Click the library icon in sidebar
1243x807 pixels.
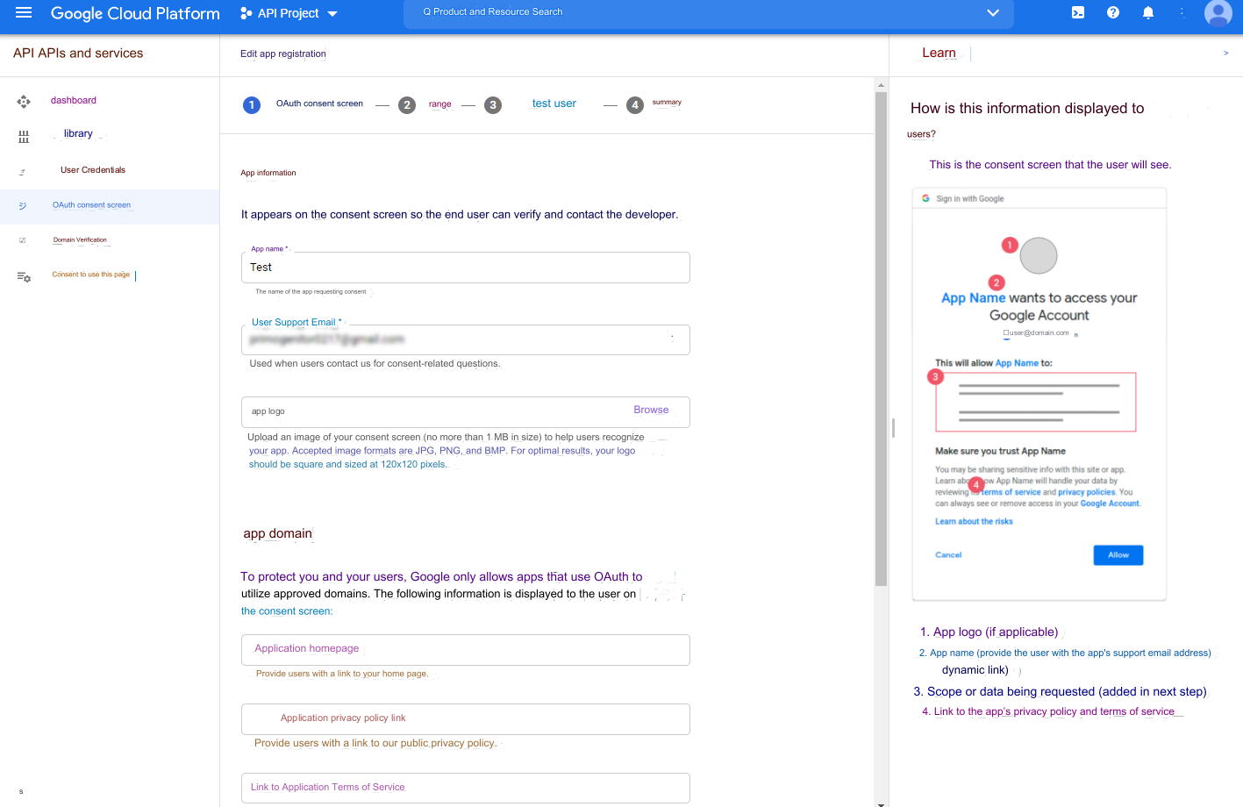point(24,137)
